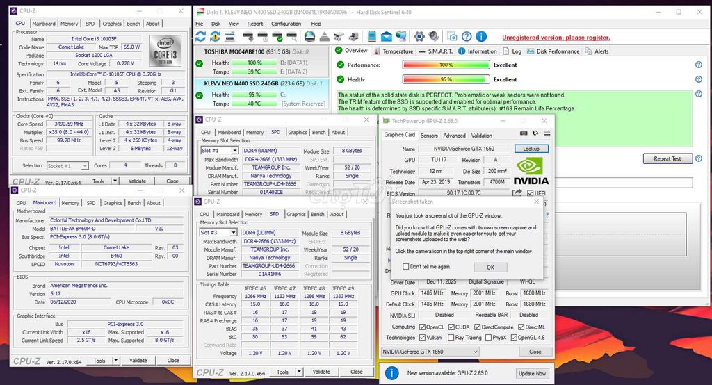Open the Configuration menu
This screenshot has width=712, height=385.
[286, 24]
